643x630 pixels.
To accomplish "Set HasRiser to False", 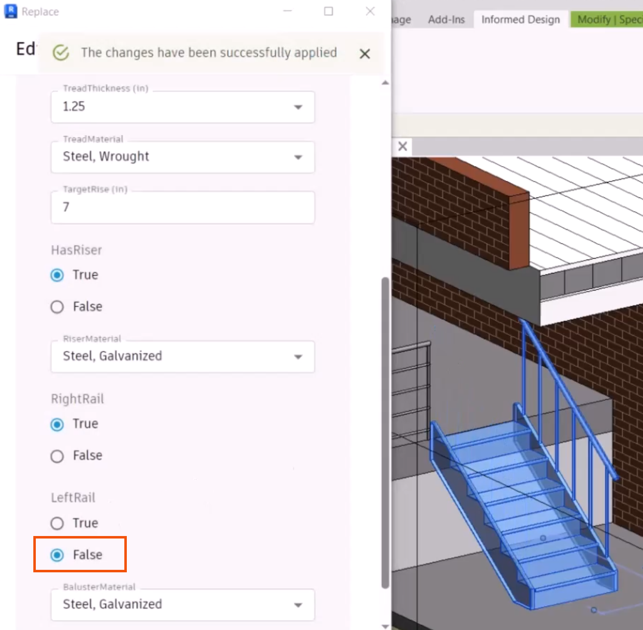I will point(57,307).
